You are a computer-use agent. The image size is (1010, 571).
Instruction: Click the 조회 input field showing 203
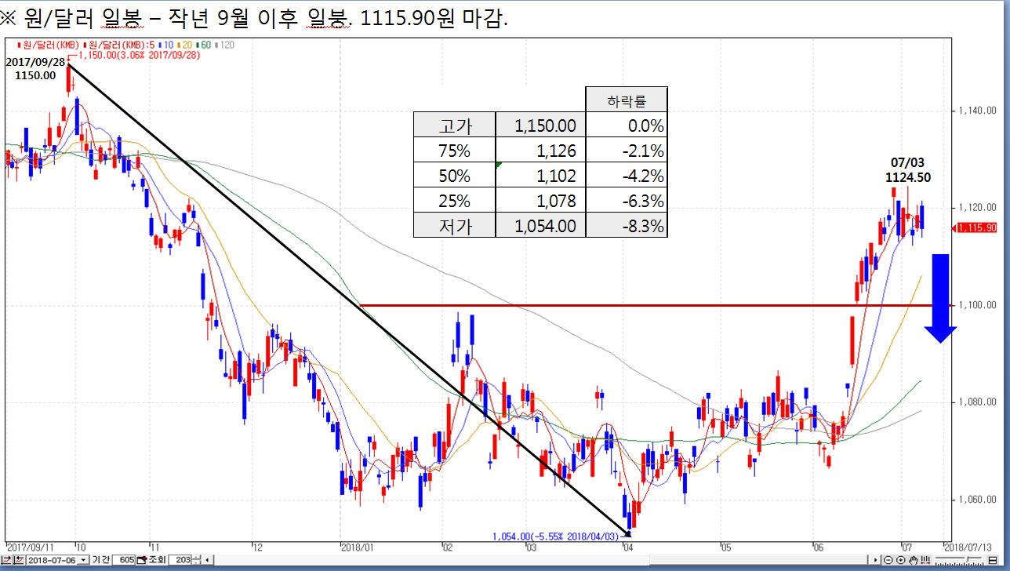click(180, 560)
